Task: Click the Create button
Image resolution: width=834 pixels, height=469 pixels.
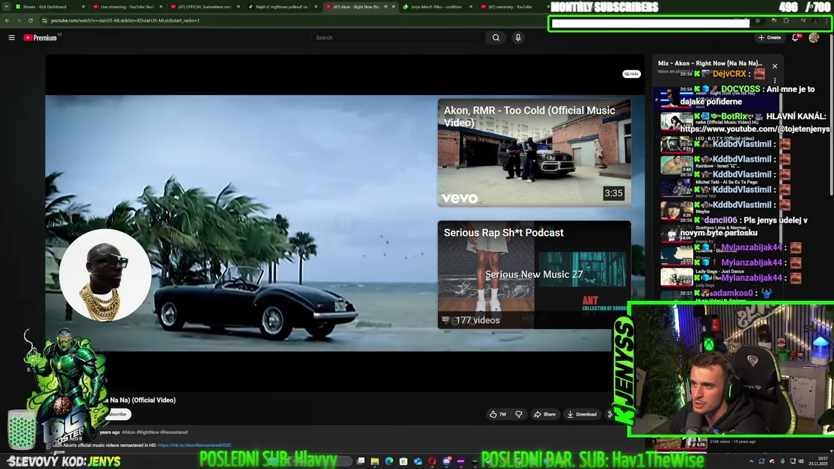Action: pos(769,38)
